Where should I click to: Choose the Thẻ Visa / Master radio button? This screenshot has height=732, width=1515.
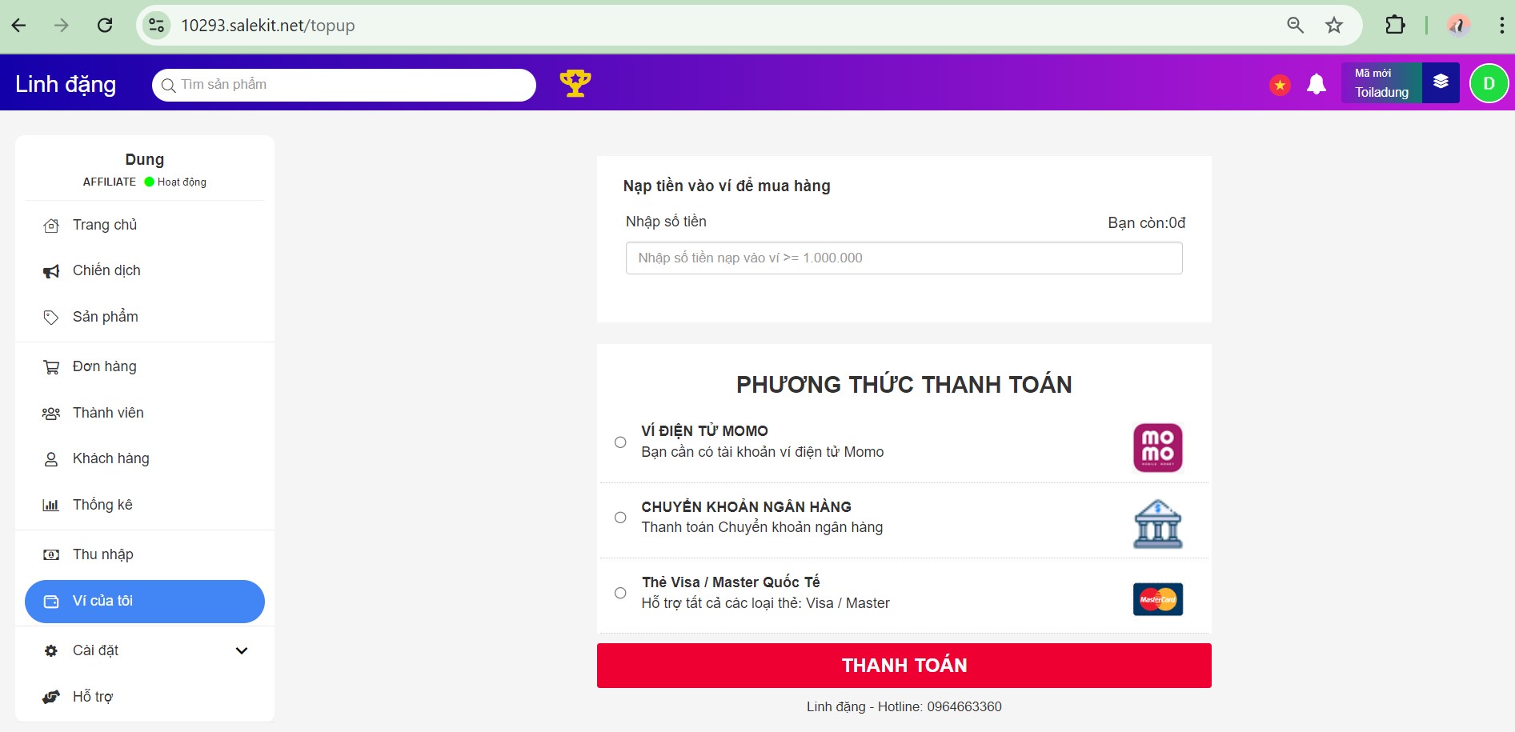pos(620,593)
